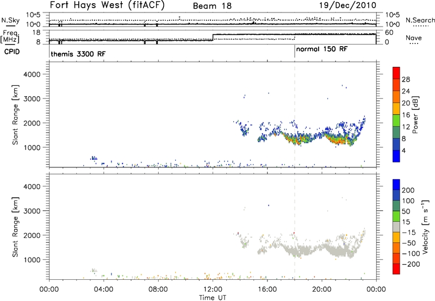Click the '4000' tick on power panel
435x301 pixels.
[32, 74]
